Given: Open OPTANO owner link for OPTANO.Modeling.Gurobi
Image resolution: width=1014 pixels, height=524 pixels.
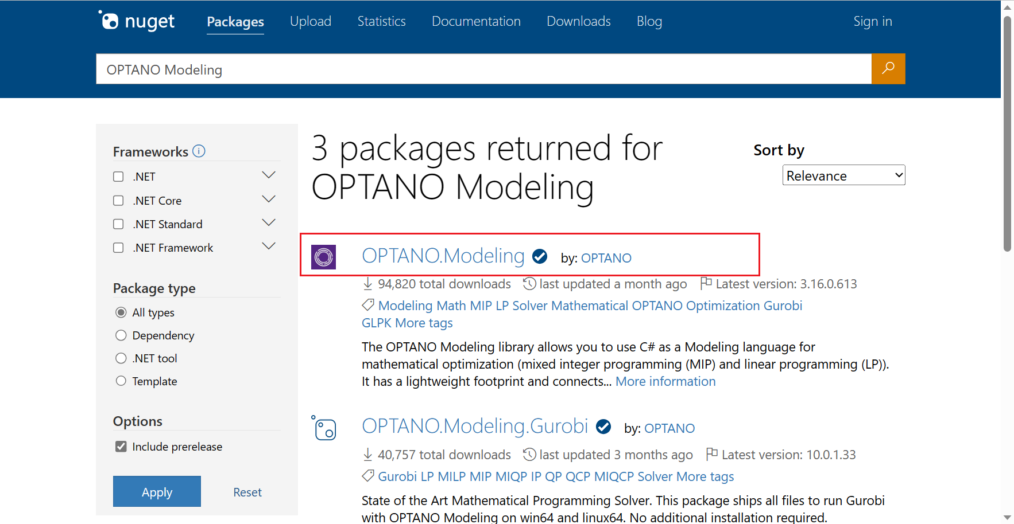Looking at the screenshot, I should (669, 428).
